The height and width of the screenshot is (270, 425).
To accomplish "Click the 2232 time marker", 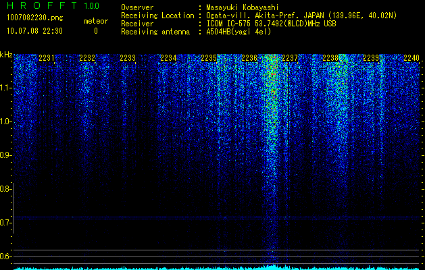I will coord(87,58).
